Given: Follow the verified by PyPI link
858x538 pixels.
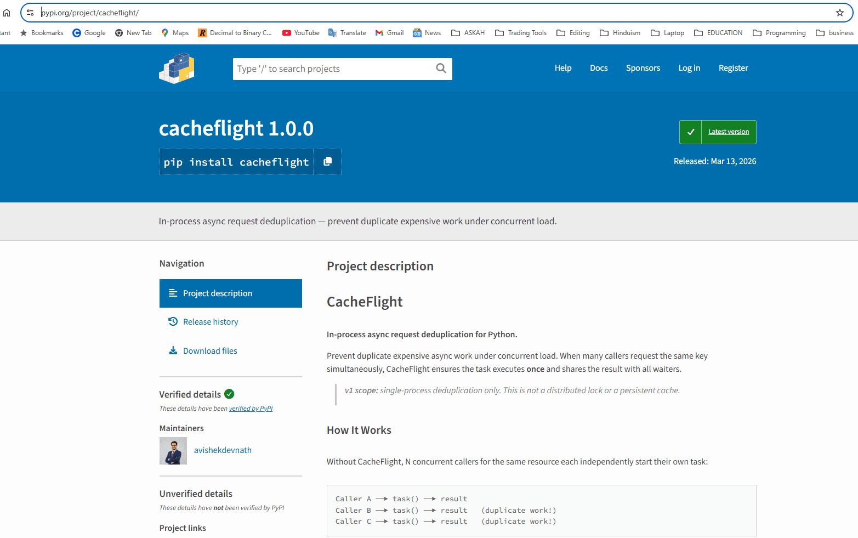Looking at the screenshot, I should point(251,408).
